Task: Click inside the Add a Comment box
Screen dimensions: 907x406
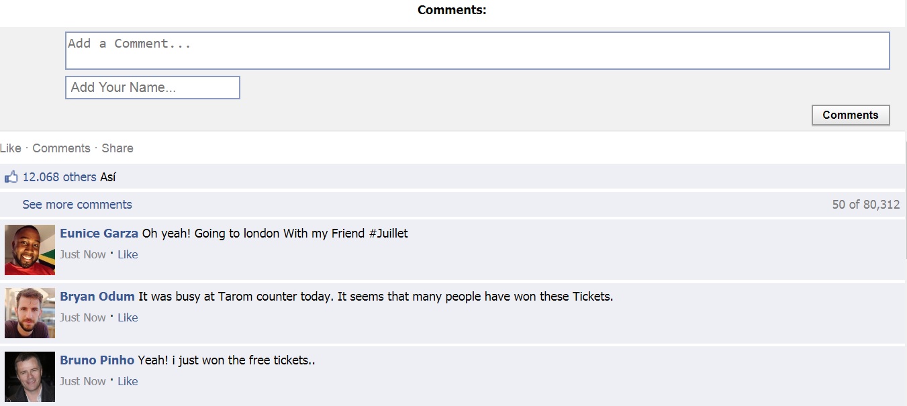Action: coord(477,50)
